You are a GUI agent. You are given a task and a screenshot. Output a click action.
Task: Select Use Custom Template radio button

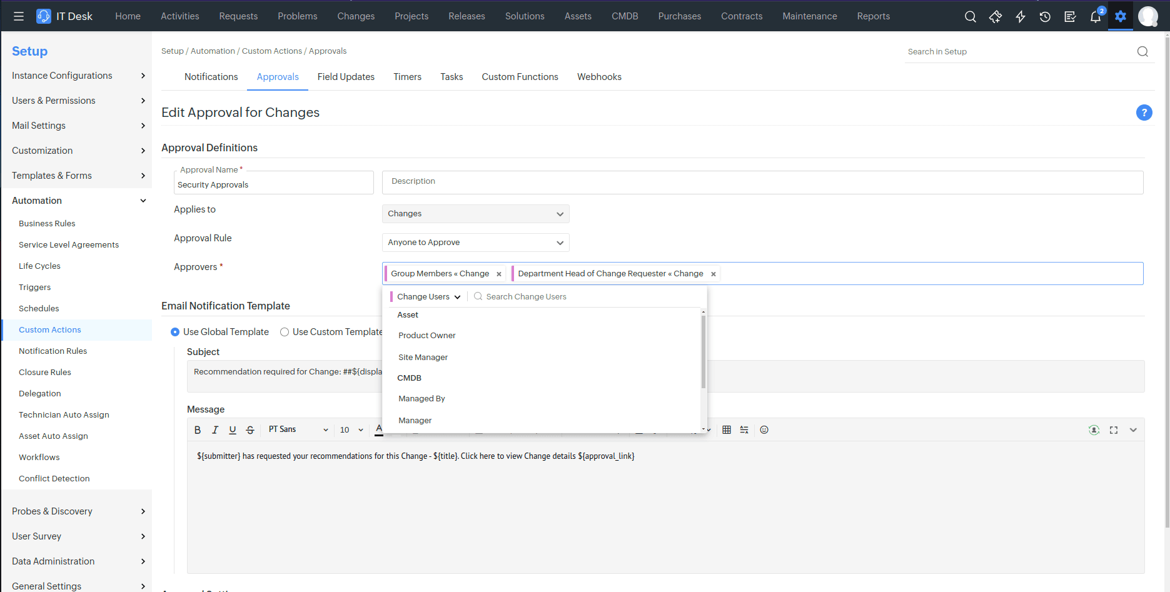point(285,332)
